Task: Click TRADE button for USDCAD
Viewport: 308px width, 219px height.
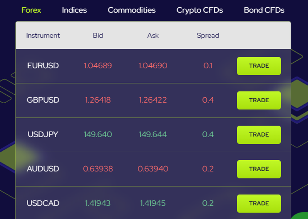Action: 259,204
